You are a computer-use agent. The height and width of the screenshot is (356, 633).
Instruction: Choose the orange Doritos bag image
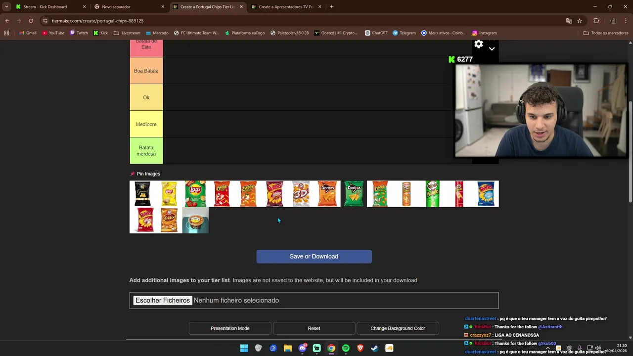(327, 194)
